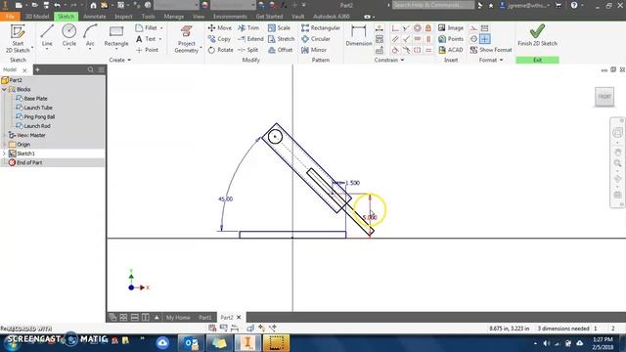Image resolution: width=626 pixels, height=352 pixels.
Task: Switch to the Annotate tab
Action: [95, 17]
